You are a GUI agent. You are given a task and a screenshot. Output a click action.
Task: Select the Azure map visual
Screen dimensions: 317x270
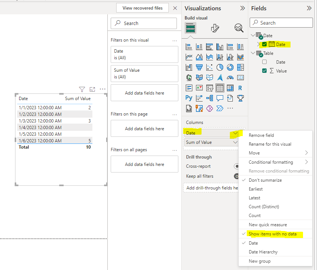[x=220, y=78]
